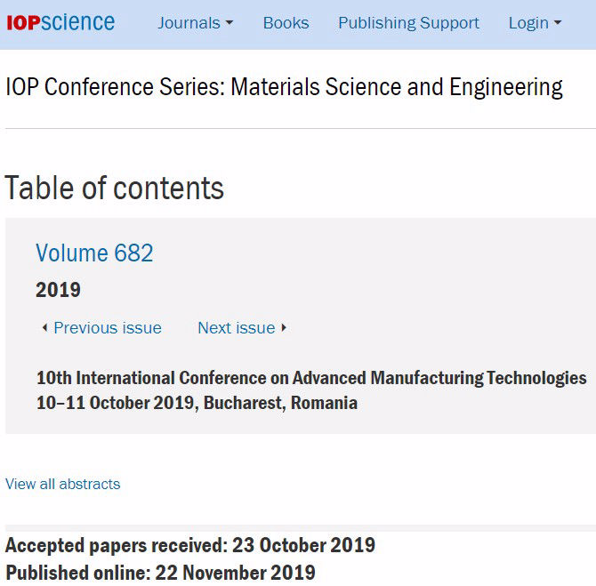Viewport: 596px width, 586px height.
Task: Click the caret arrow next to Journals
Action: (x=229, y=24)
